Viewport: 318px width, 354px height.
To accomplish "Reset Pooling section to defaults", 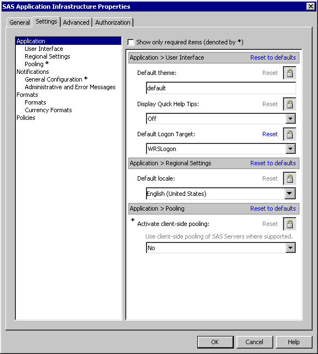I will [273, 208].
